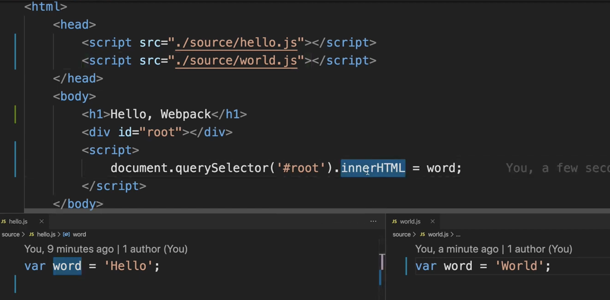Click the 'var' keyword in world.js
The image size is (610, 300).
(426, 266)
